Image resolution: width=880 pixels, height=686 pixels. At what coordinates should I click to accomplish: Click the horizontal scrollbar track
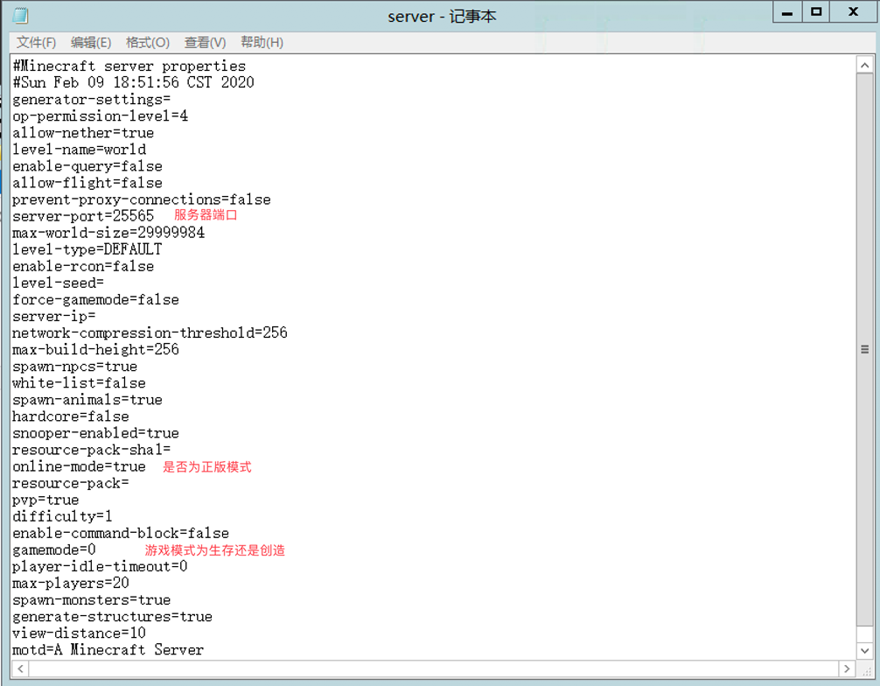(x=433, y=668)
